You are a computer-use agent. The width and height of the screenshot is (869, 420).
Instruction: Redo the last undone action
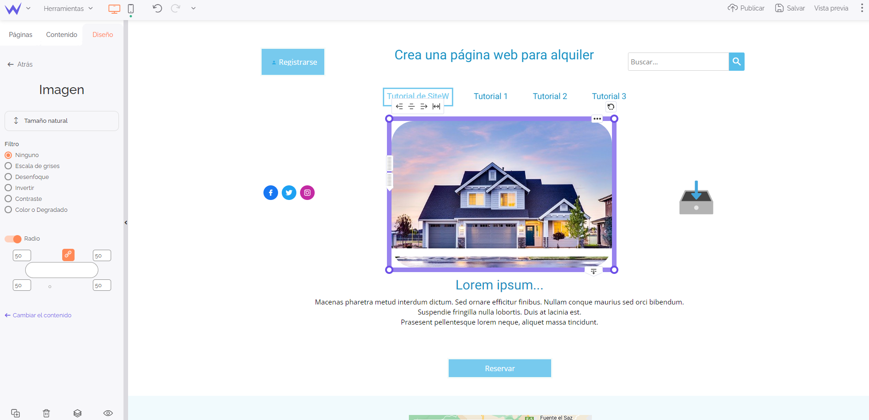176,8
